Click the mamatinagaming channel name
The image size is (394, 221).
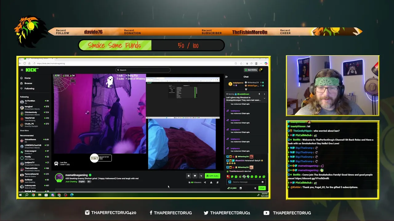(x=76, y=175)
